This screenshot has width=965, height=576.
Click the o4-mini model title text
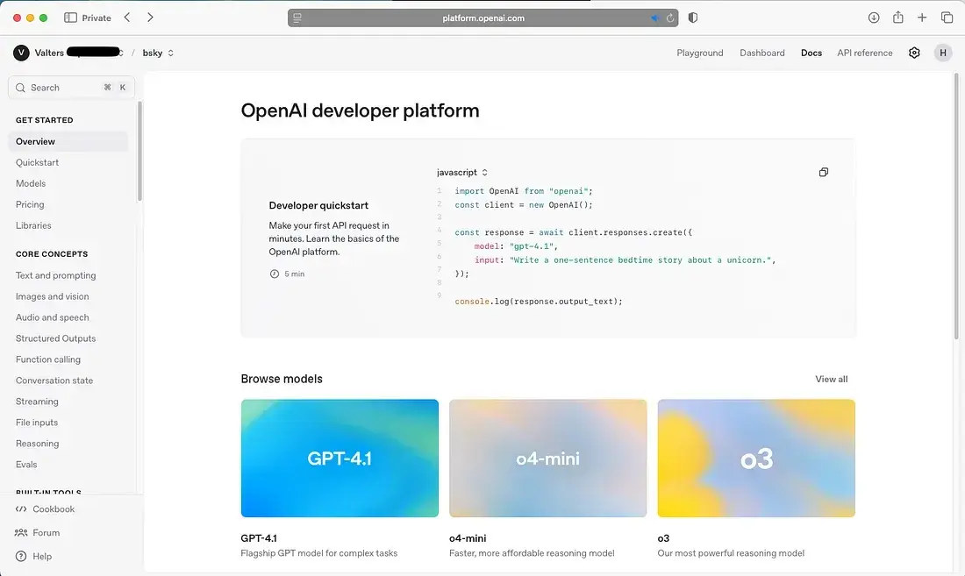[x=467, y=538]
